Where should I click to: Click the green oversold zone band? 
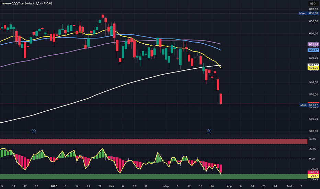[153, 176]
